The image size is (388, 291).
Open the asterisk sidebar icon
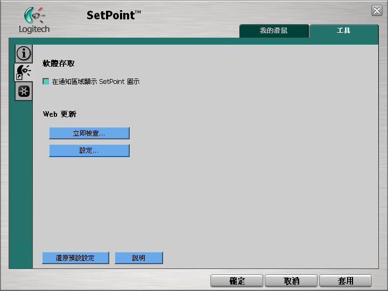pos(24,91)
